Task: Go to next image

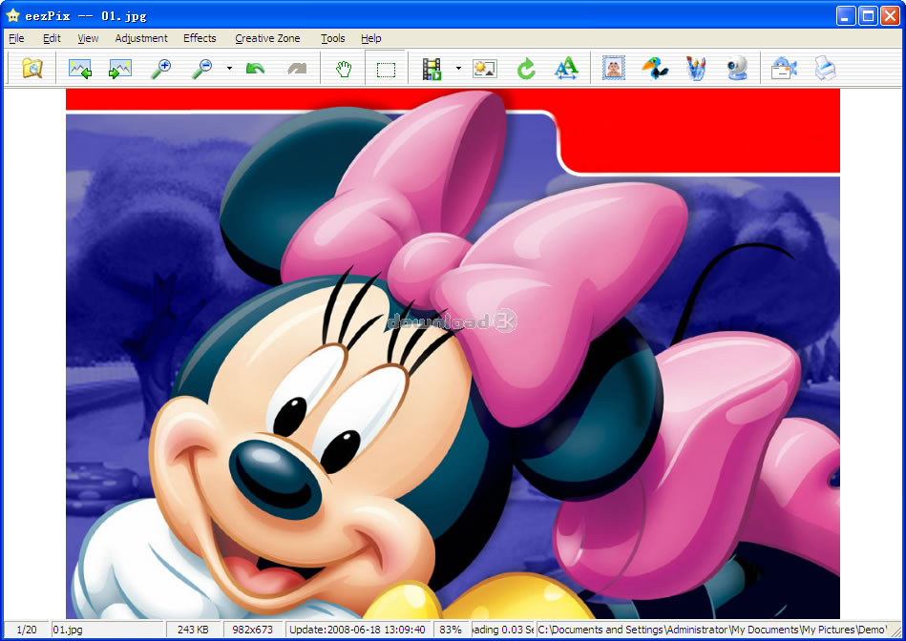Action: [120, 69]
